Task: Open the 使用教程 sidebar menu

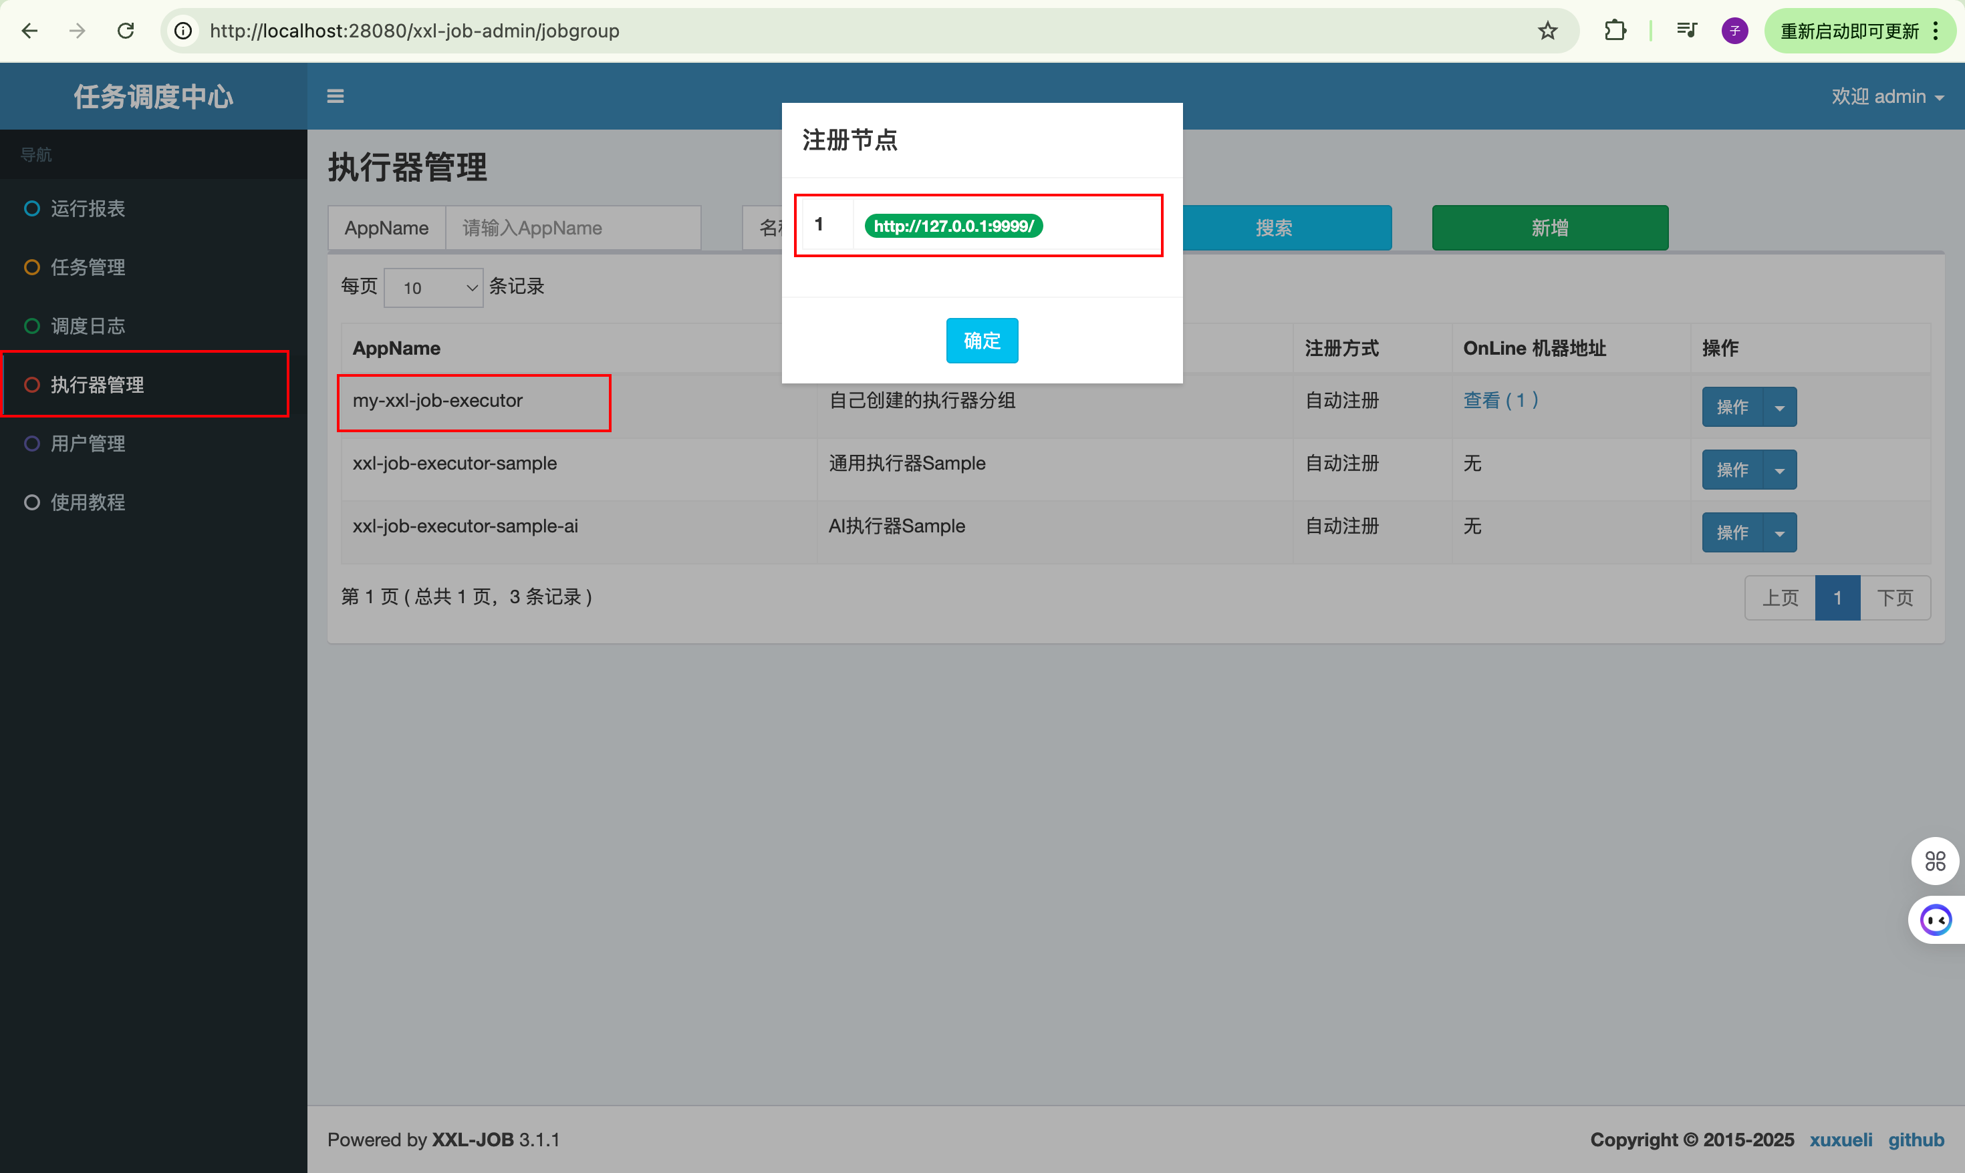Action: coord(154,502)
